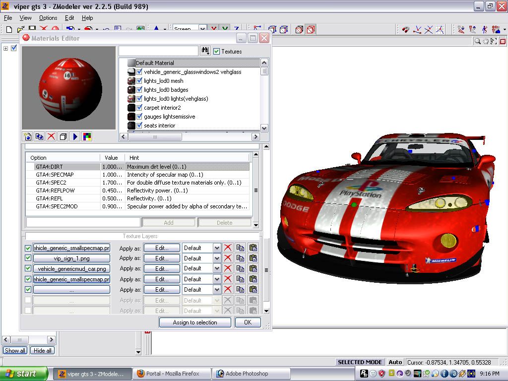This screenshot has width=508, height=381.
Task: Switch to Mozilla Firefox in the taskbar
Action: tap(172, 374)
